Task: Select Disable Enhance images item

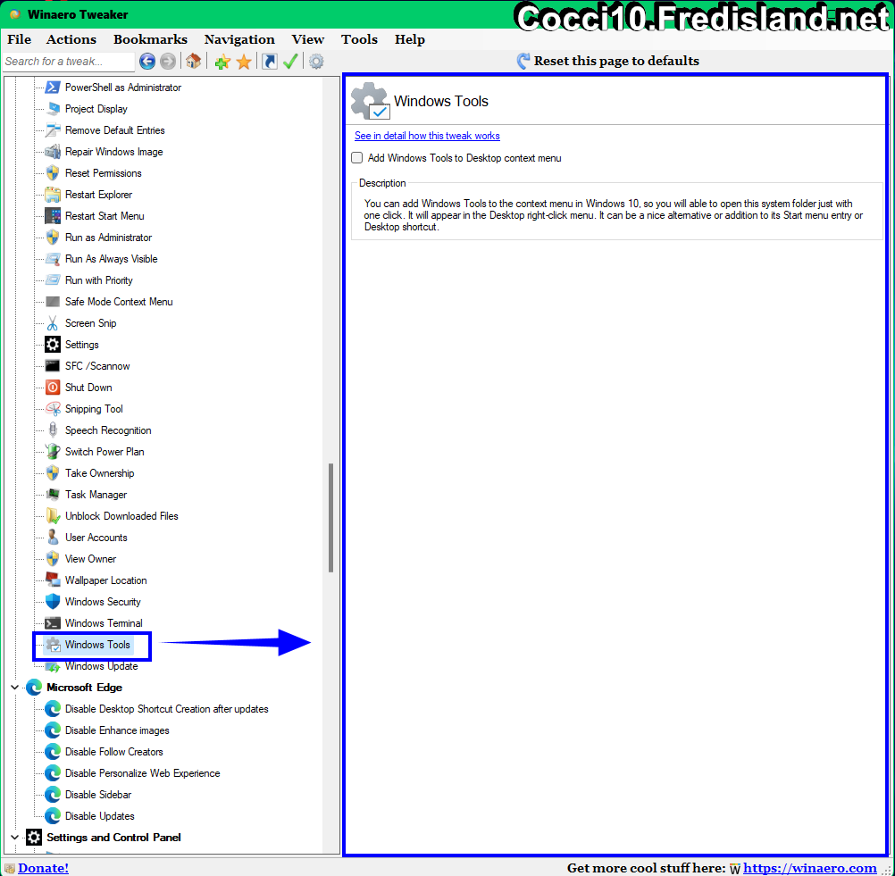Action: (117, 730)
